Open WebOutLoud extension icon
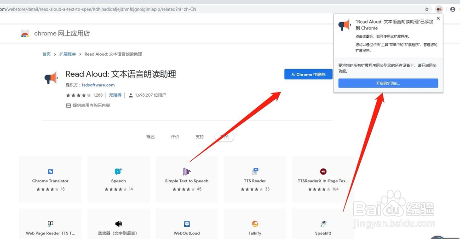This screenshot has height=239, width=460. pos(187,224)
